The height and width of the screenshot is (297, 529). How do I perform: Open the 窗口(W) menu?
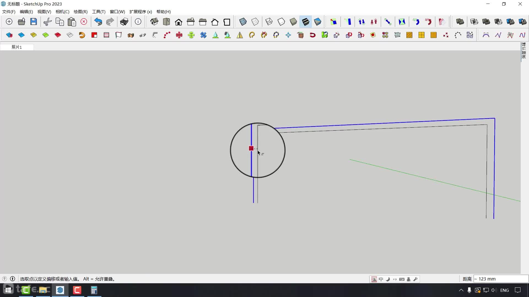(117, 12)
